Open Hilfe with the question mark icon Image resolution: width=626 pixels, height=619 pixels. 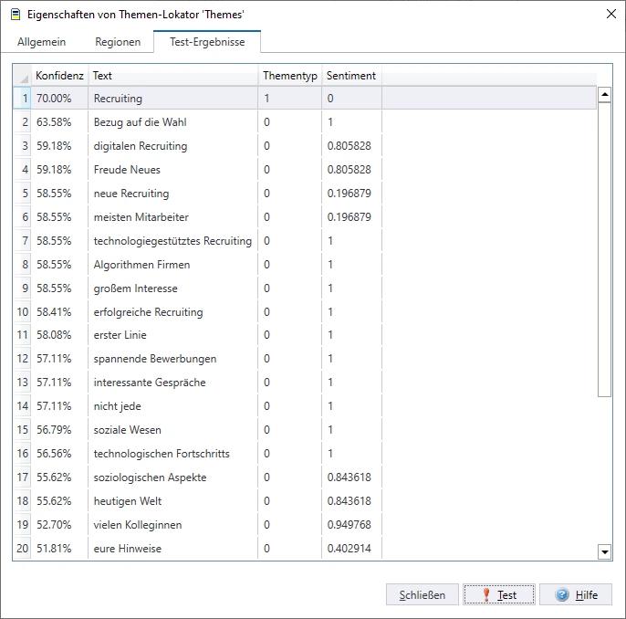coord(575,594)
